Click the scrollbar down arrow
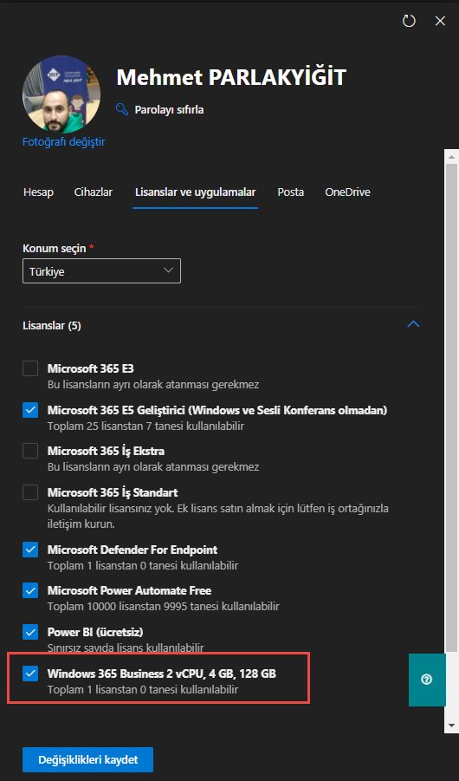The height and width of the screenshot is (781, 459). [451, 726]
